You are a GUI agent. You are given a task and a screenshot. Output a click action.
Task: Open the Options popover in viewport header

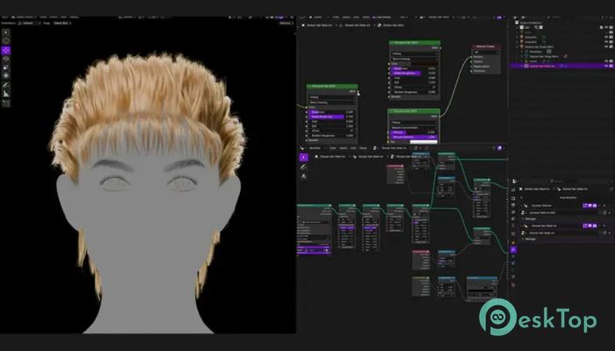coord(286,23)
